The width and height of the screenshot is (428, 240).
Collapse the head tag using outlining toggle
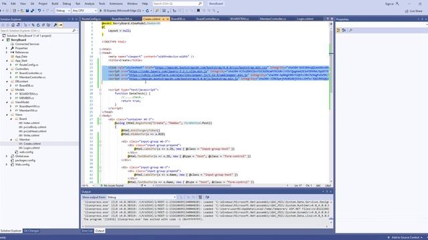(100, 53)
